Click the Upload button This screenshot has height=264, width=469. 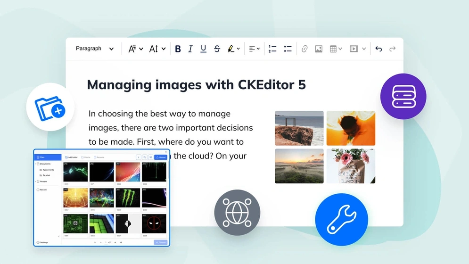coord(160,157)
